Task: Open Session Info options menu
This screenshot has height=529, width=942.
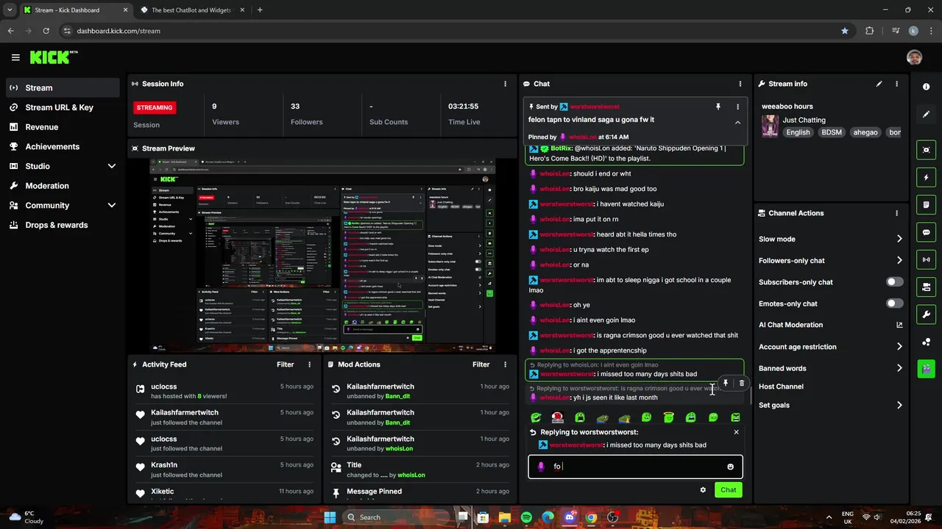Action: [505, 84]
